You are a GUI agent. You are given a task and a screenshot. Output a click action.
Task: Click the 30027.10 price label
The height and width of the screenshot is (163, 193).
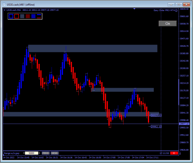(x=156, y=115)
